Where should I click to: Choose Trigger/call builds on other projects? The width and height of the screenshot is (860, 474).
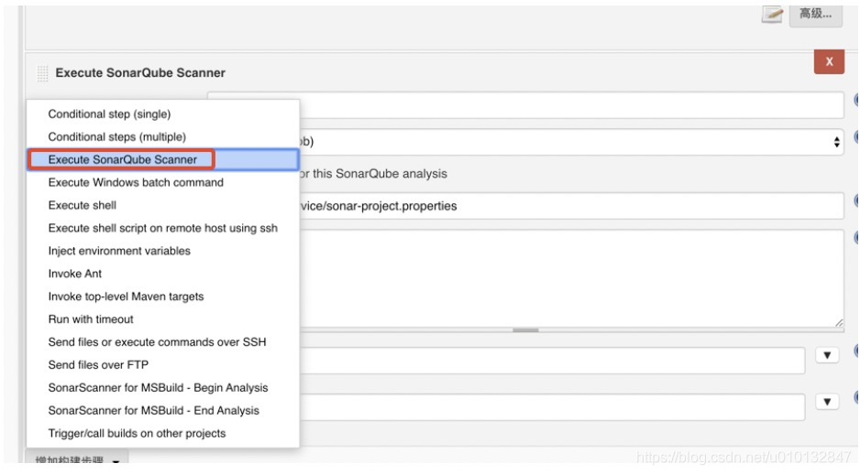(x=163, y=433)
